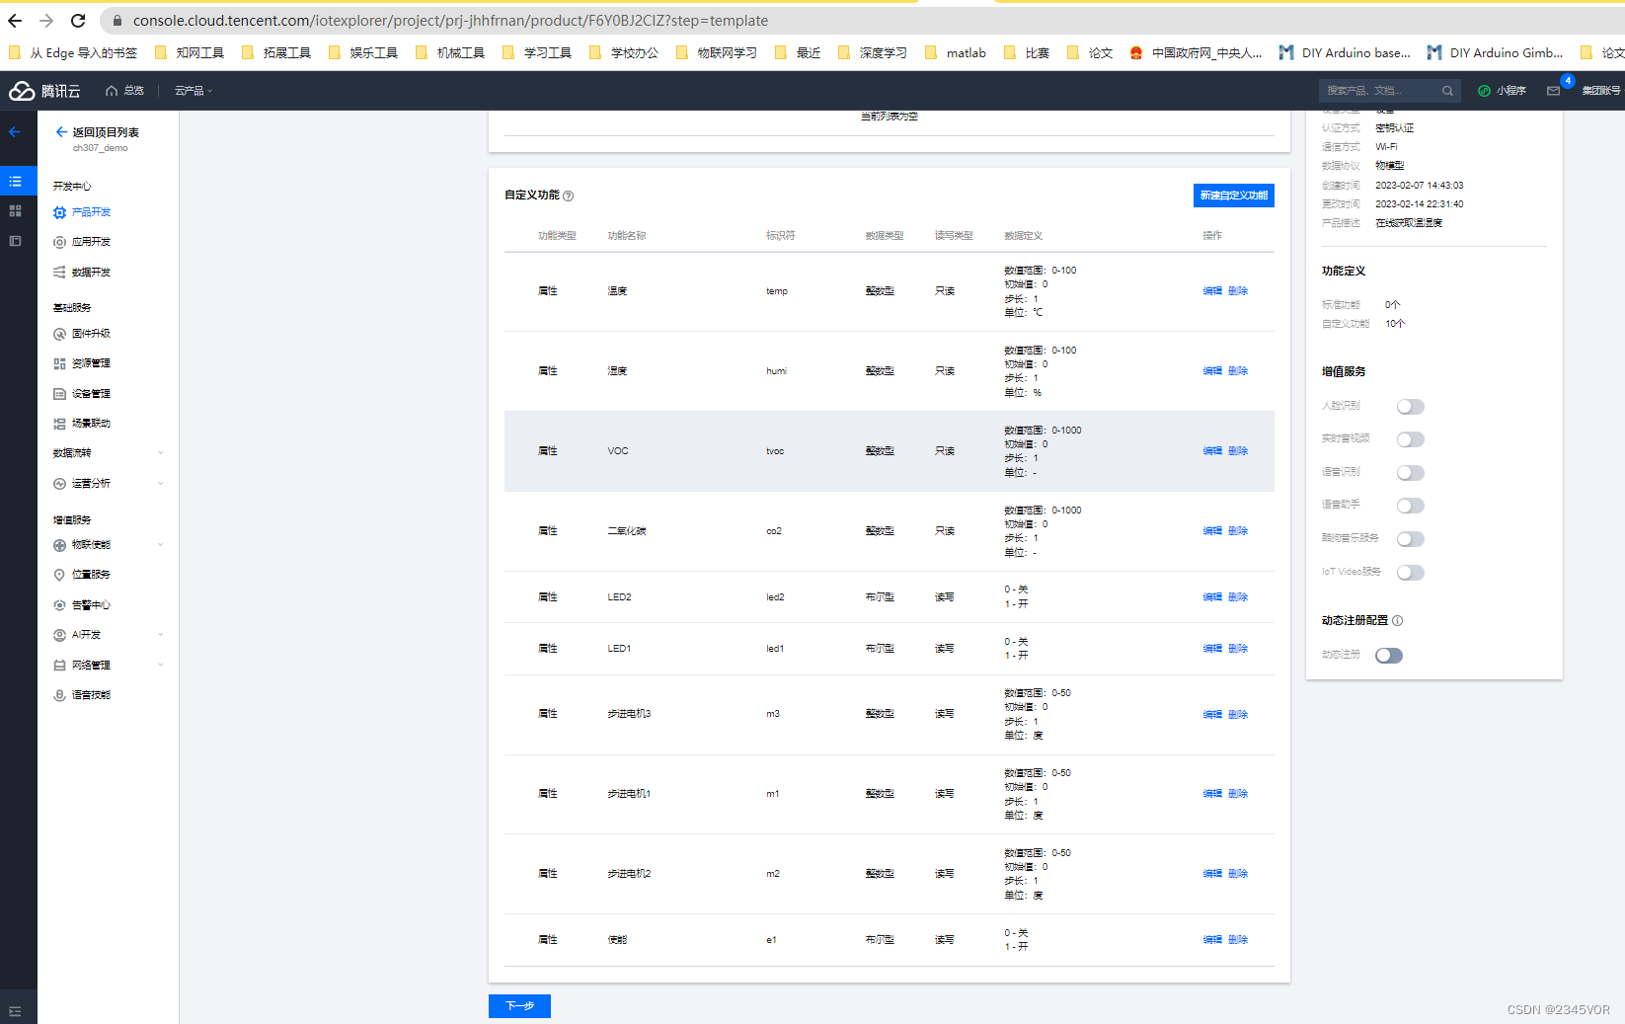Select the panel icon on dark sidebar
The width and height of the screenshot is (1625, 1024).
tap(15, 241)
